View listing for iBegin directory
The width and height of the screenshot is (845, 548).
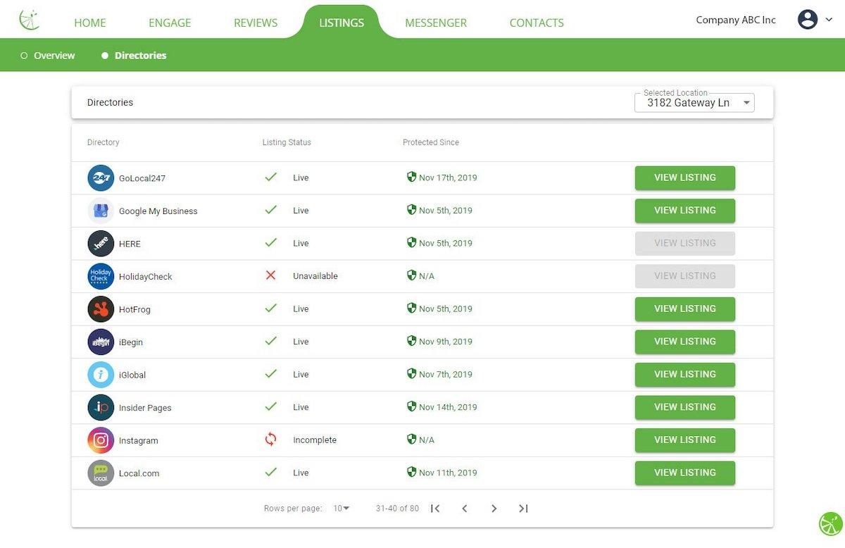click(684, 342)
